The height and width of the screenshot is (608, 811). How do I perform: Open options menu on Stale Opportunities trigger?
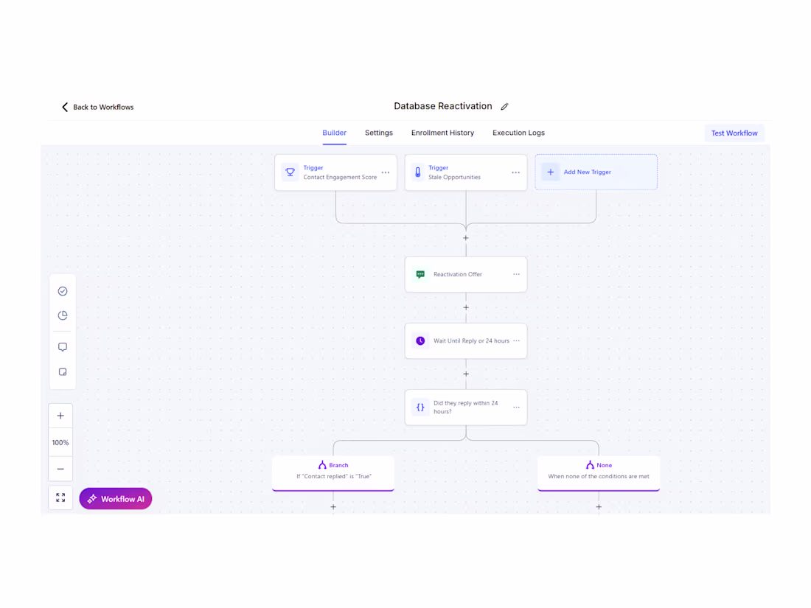point(515,172)
